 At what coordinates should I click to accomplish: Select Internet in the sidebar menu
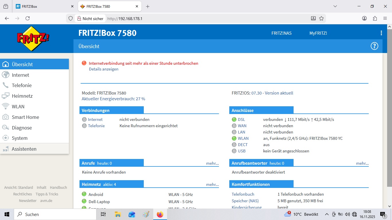[x=34, y=75]
